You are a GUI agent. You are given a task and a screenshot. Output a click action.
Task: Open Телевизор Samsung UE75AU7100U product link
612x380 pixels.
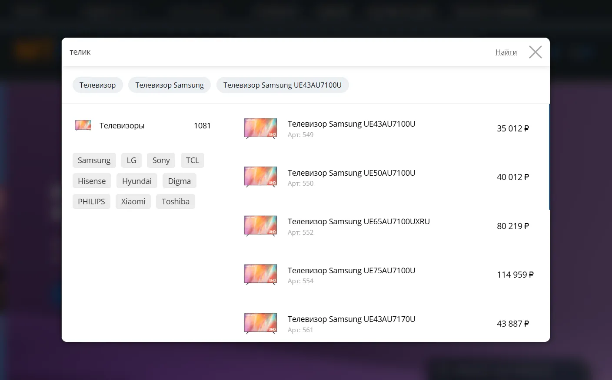(x=351, y=271)
